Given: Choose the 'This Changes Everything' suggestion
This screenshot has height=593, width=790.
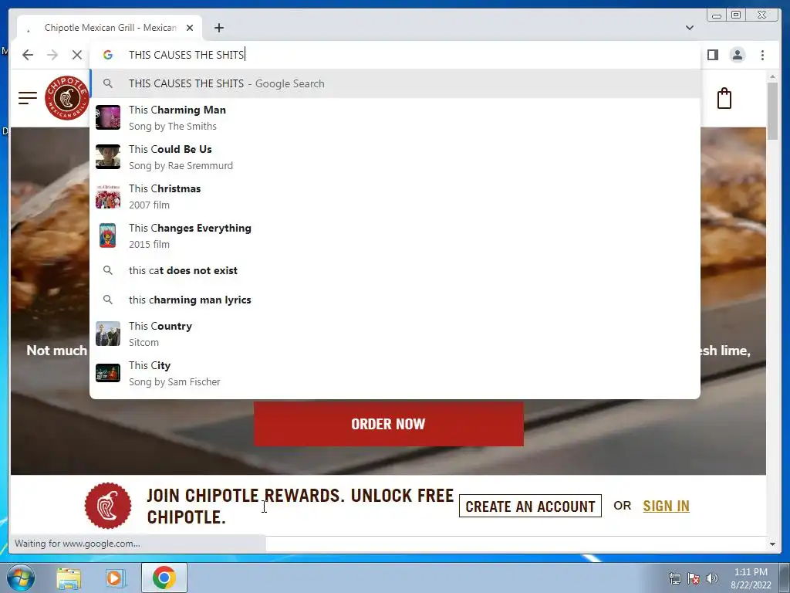Looking at the screenshot, I should pyautogui.click(x=395, y=236).
